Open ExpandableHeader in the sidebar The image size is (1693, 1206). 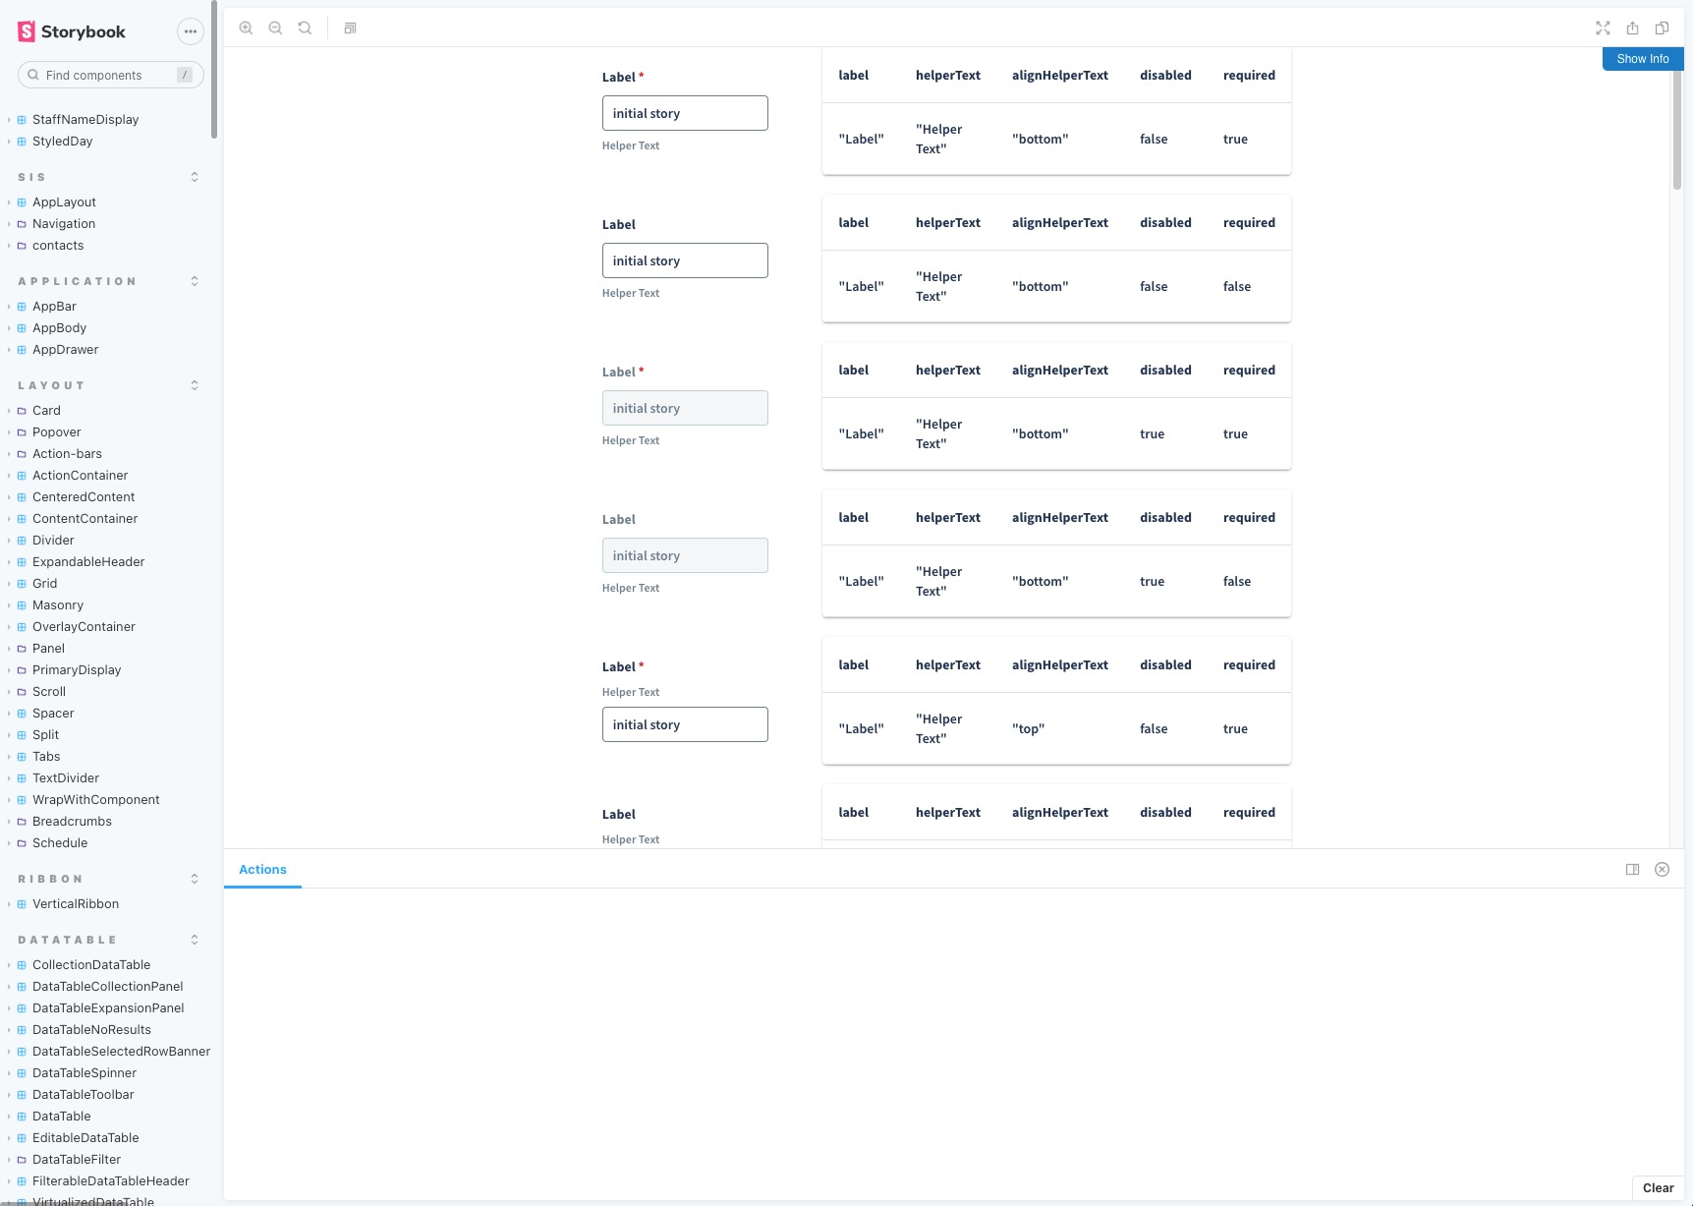click(88, 562)
